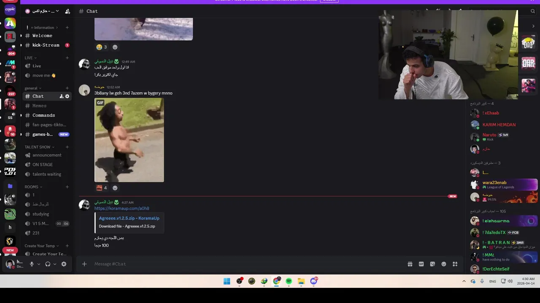Open the server labeled h
Screen dimensions: 540x303
coord(10,228)
